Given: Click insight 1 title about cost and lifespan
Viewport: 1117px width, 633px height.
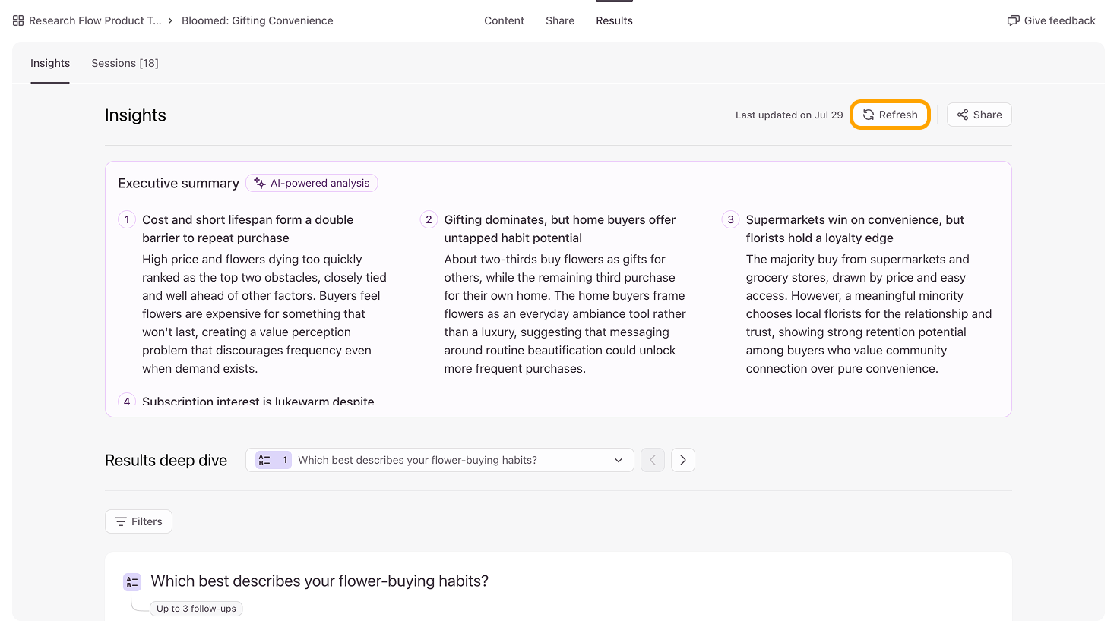Looking at the screenshot, I should (x=248, y=228).
